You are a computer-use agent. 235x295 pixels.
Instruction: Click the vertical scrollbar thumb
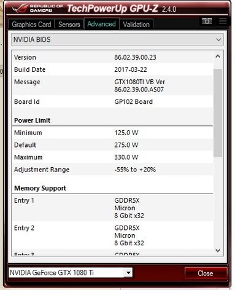218,113
